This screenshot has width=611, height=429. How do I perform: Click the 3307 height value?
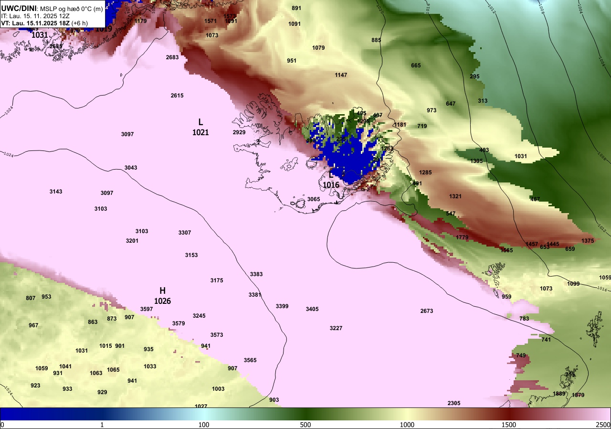point(185,233)
